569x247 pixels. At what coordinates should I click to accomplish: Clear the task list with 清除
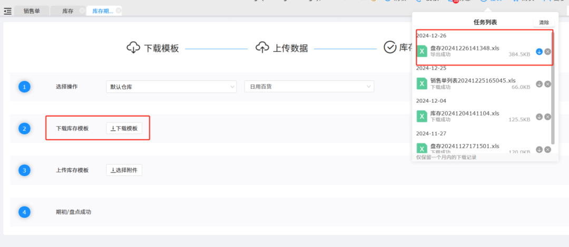tap(544, 23)
